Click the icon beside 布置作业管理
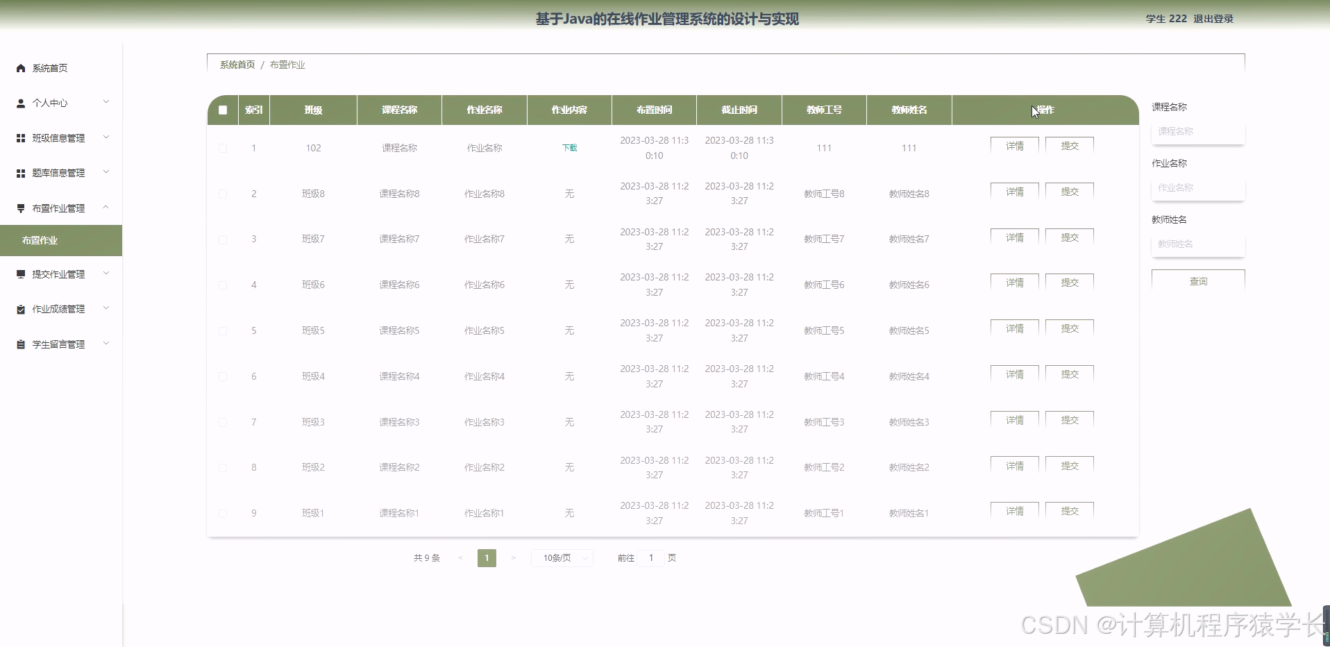Viewport: 1330px width, 647px height. 21,208
